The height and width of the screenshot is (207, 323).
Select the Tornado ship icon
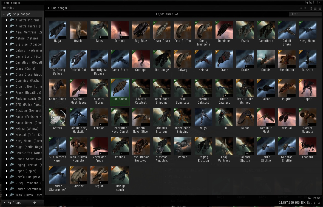[120, 30]
